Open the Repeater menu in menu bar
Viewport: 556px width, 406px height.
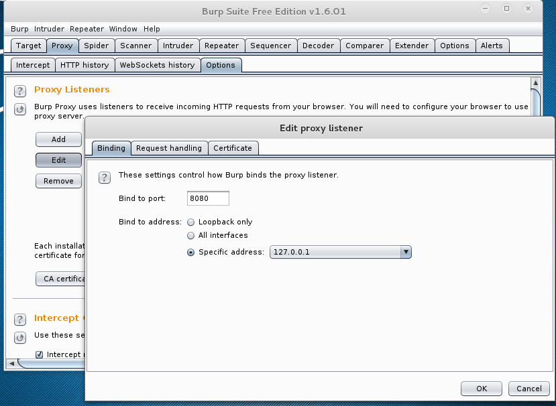[87, 29]
